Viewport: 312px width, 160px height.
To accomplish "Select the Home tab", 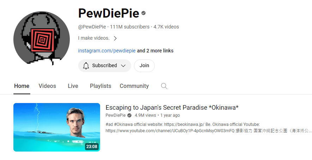I will pyautogui.click(x=22, y=86).
